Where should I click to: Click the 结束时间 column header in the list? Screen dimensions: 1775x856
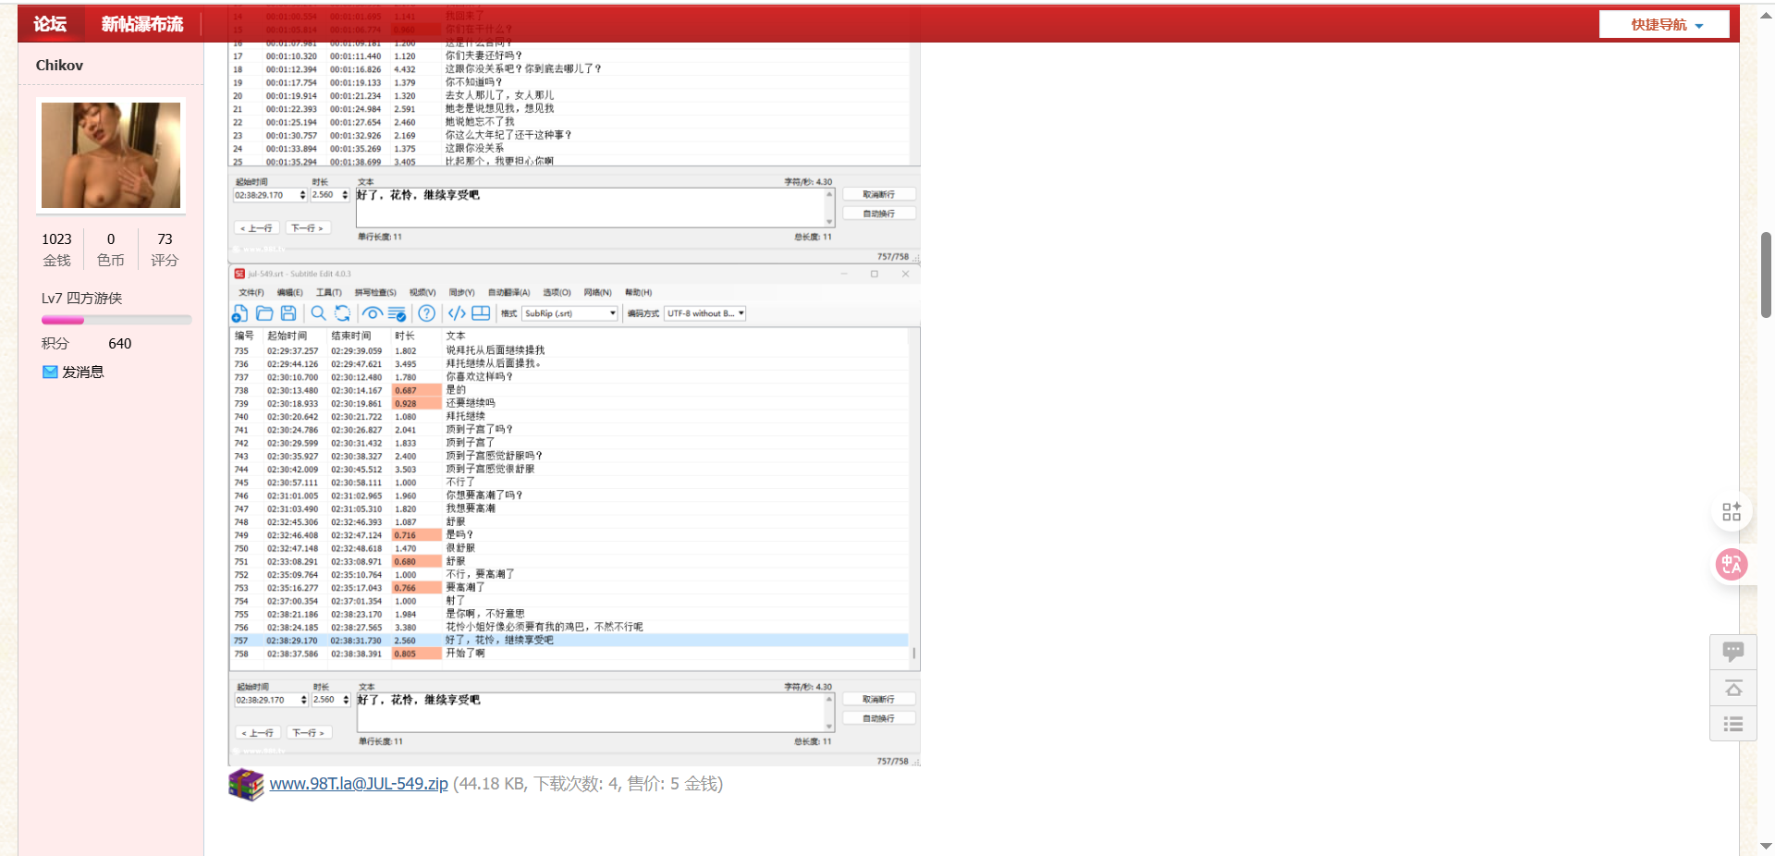point(351,336)
